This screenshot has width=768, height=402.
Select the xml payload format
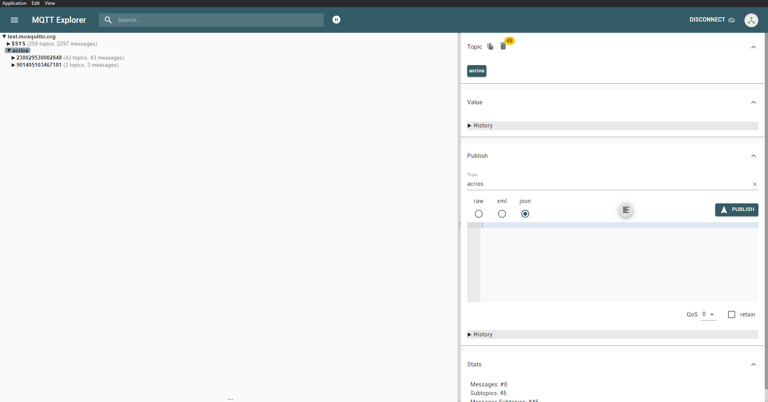[x=502, y=214]
